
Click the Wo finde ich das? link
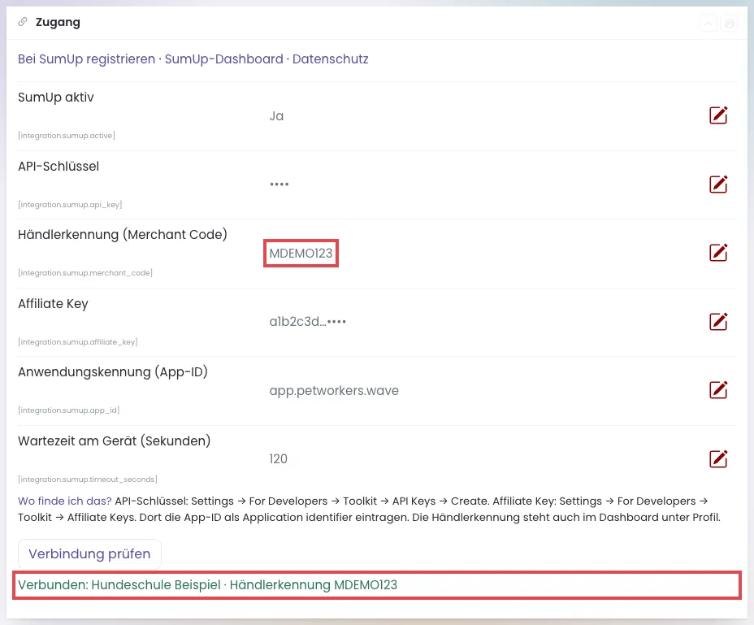(65, 501)
